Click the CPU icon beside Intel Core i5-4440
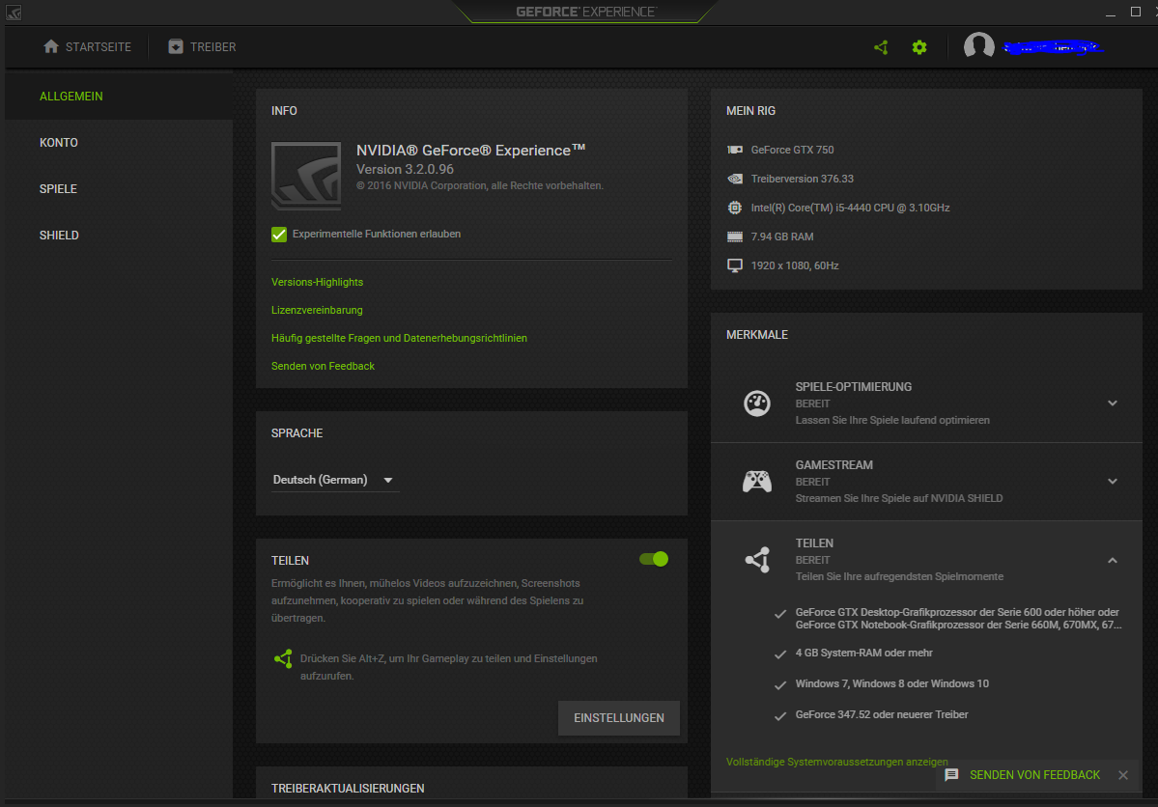 (x=735, y=208)
